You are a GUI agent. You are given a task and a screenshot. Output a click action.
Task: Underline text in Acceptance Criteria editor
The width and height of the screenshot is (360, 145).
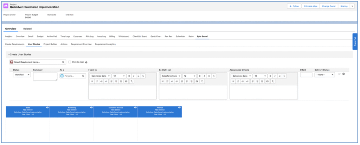point(280,76)
